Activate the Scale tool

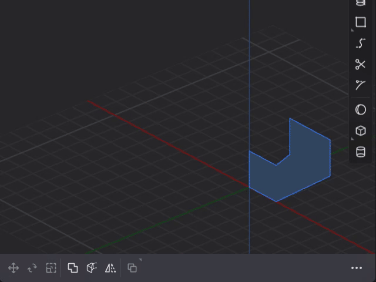tap(51, 268)
